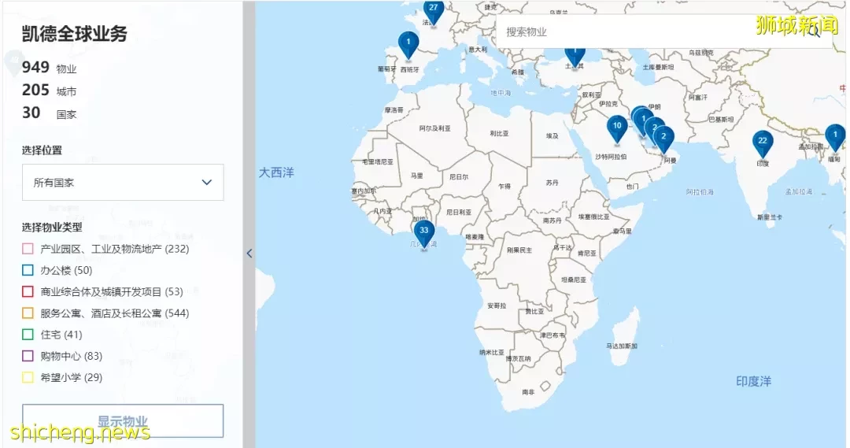The image size is (850, 448).
Task: Click the map pin numbered 33 near Ghana
Action: (424, 235)
